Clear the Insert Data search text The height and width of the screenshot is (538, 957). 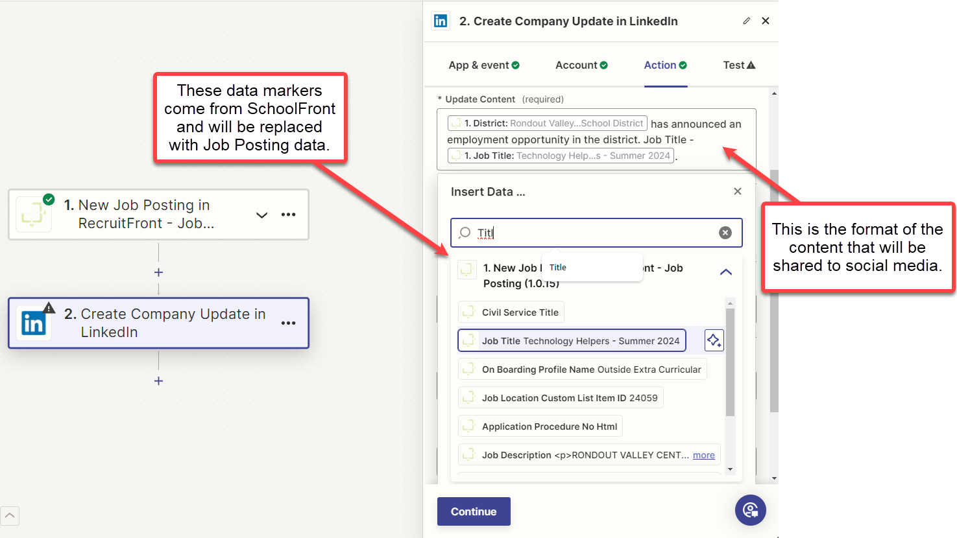point(725,233)
